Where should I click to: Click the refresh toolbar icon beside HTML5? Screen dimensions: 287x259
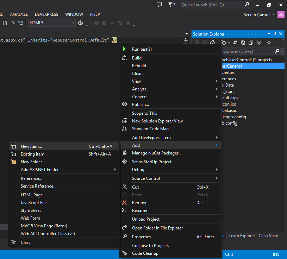point(120,23)
